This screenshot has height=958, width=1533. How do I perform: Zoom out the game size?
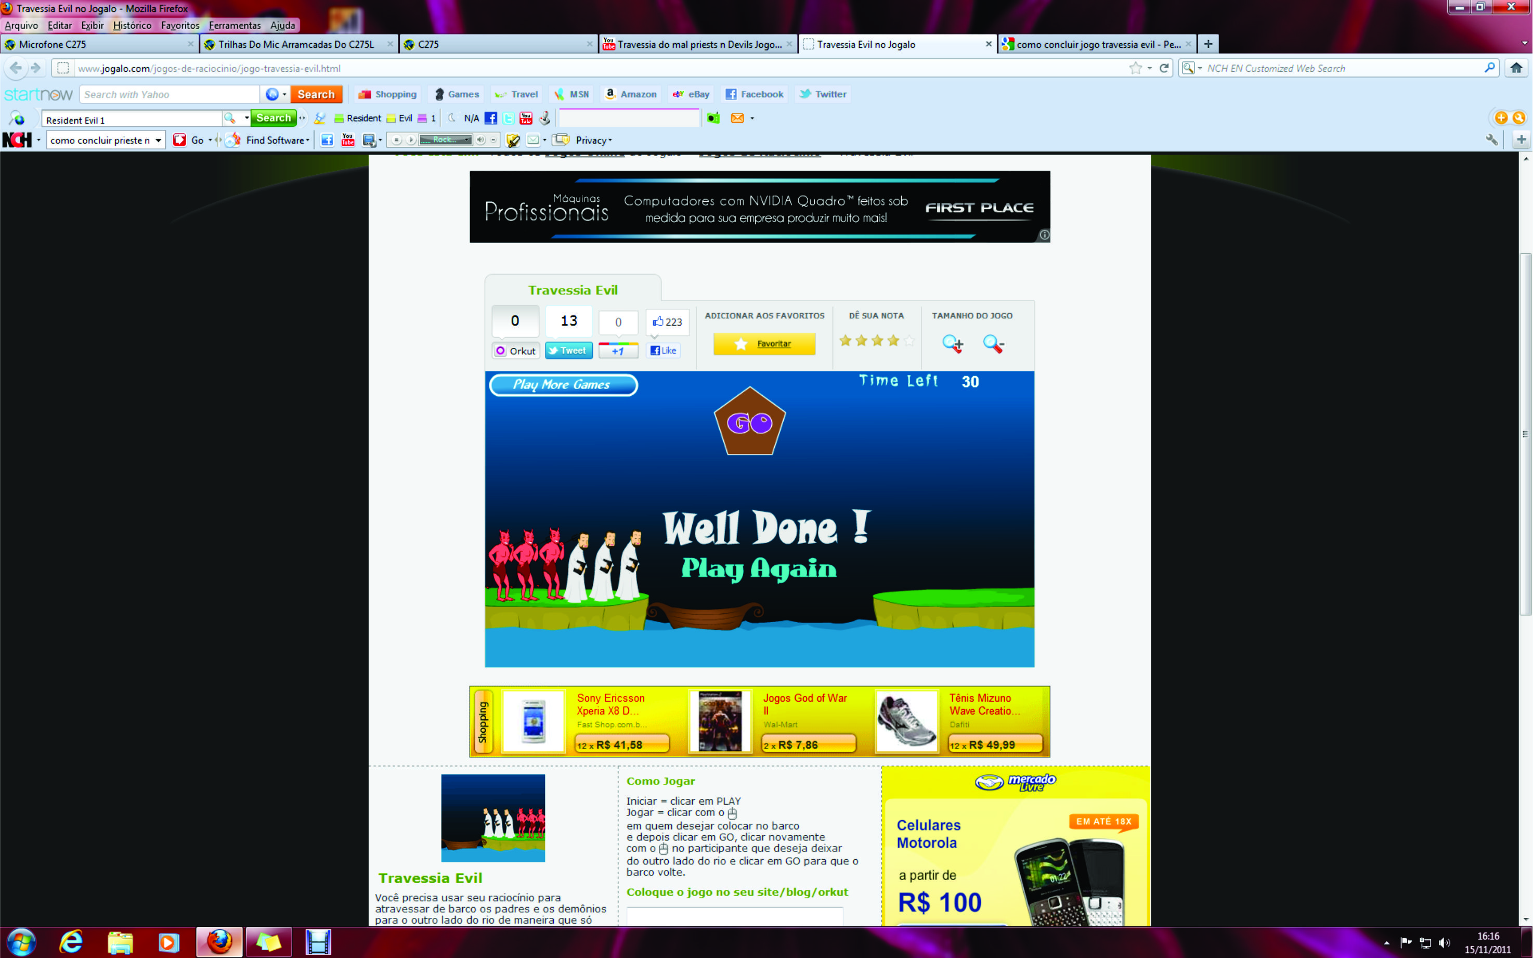click(993, 343)
